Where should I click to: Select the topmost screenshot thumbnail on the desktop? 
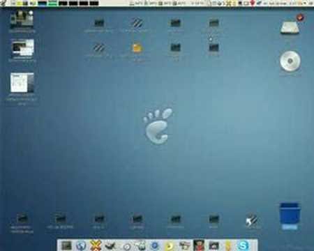22,20
